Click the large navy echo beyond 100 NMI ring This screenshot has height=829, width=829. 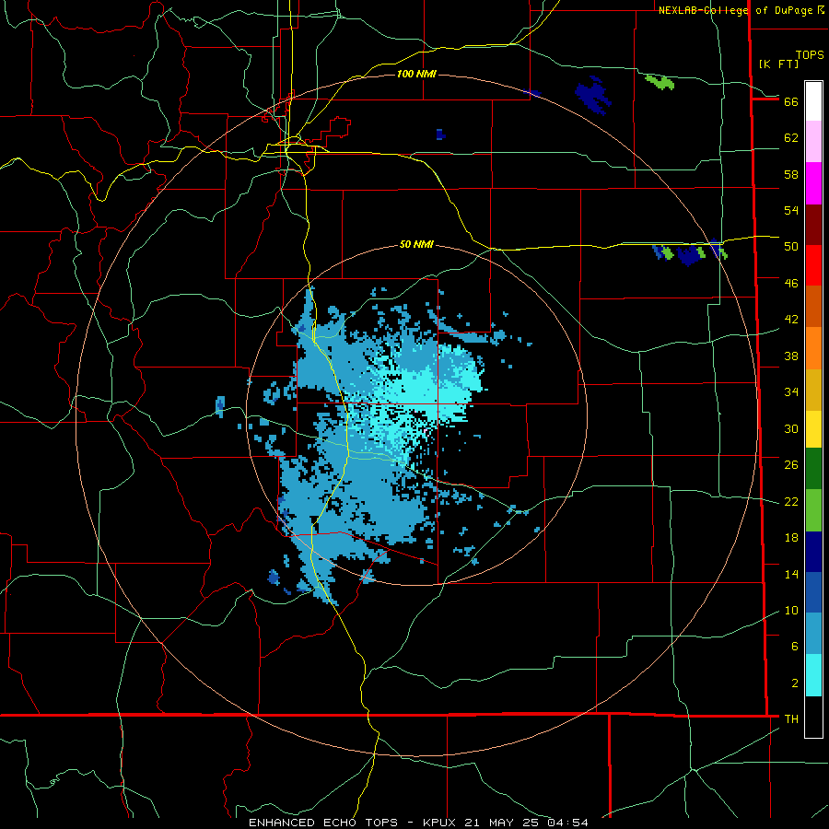(x=593, y=95)
